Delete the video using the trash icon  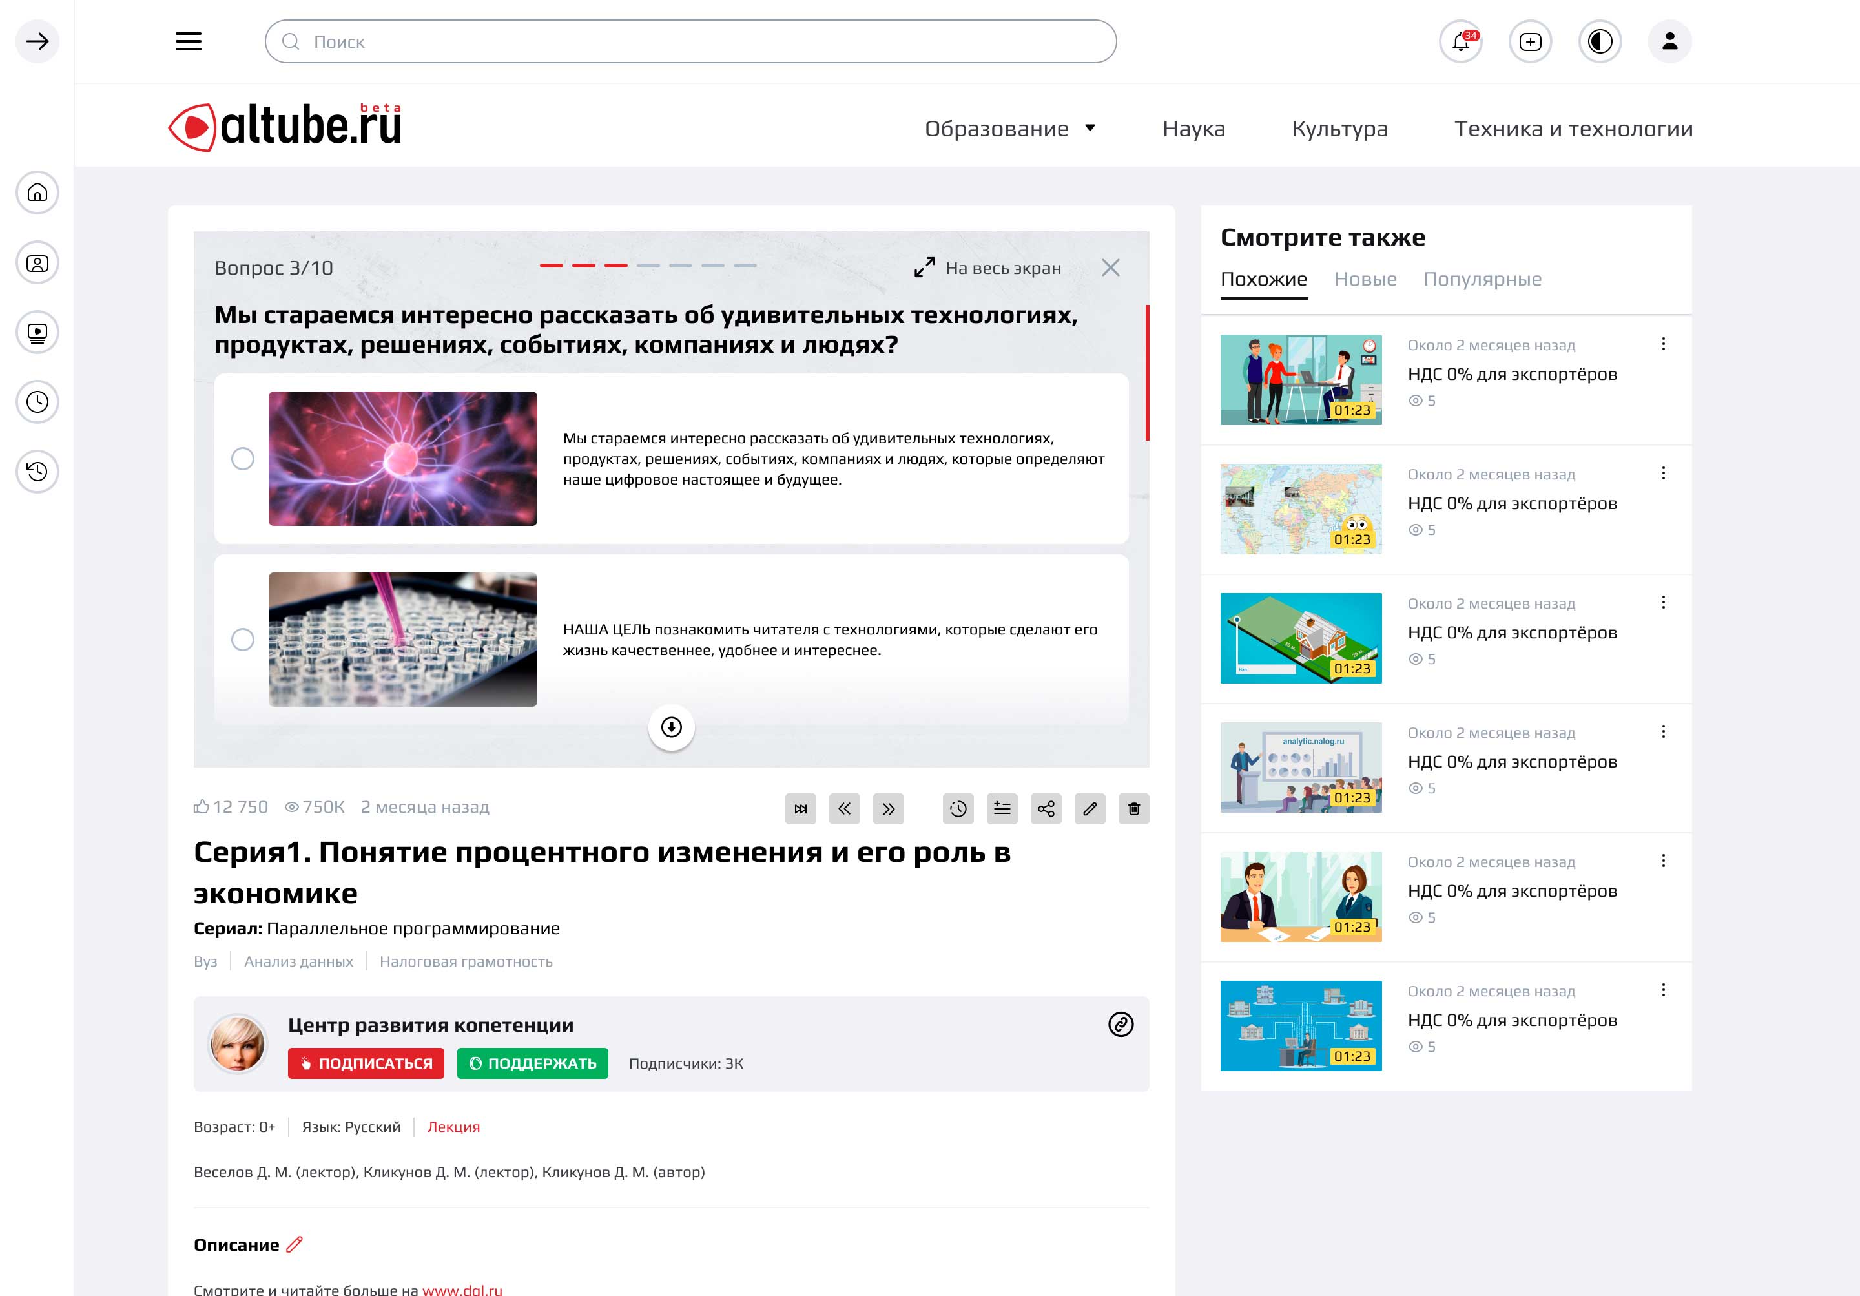[1133, 808]
